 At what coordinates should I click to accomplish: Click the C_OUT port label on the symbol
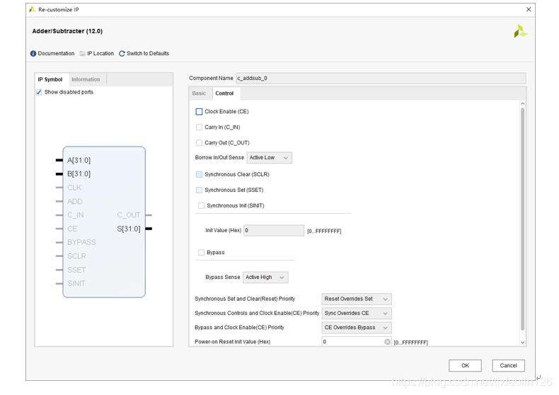pos(129,215)
